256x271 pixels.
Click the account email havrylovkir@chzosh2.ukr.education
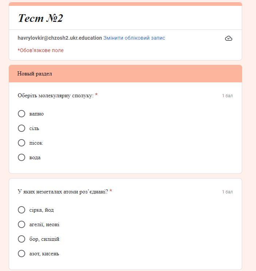[60, 38]
